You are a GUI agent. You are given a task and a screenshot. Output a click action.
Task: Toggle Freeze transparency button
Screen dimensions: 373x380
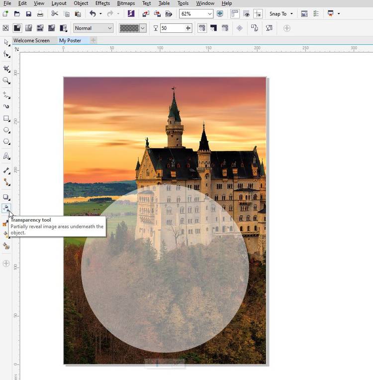(240, 28)
